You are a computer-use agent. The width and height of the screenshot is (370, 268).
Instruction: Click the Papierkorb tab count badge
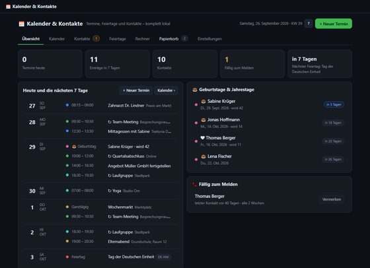pyautogui.click(x=185, y=38)
